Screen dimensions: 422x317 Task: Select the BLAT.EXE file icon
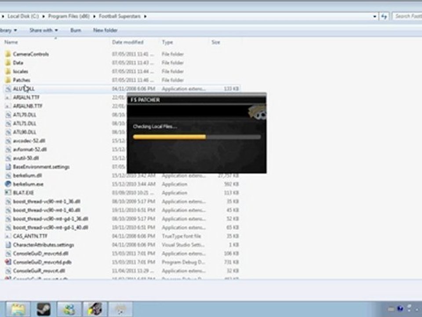(x=8, y=193)
